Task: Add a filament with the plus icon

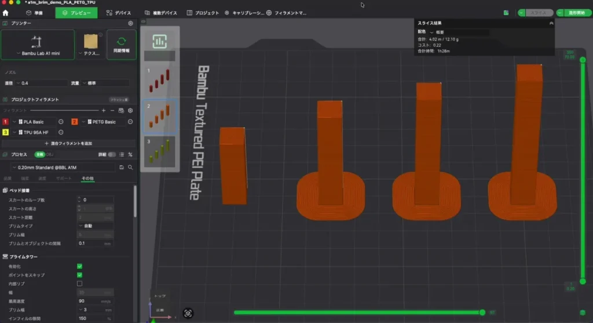Action: pos(104,111)
